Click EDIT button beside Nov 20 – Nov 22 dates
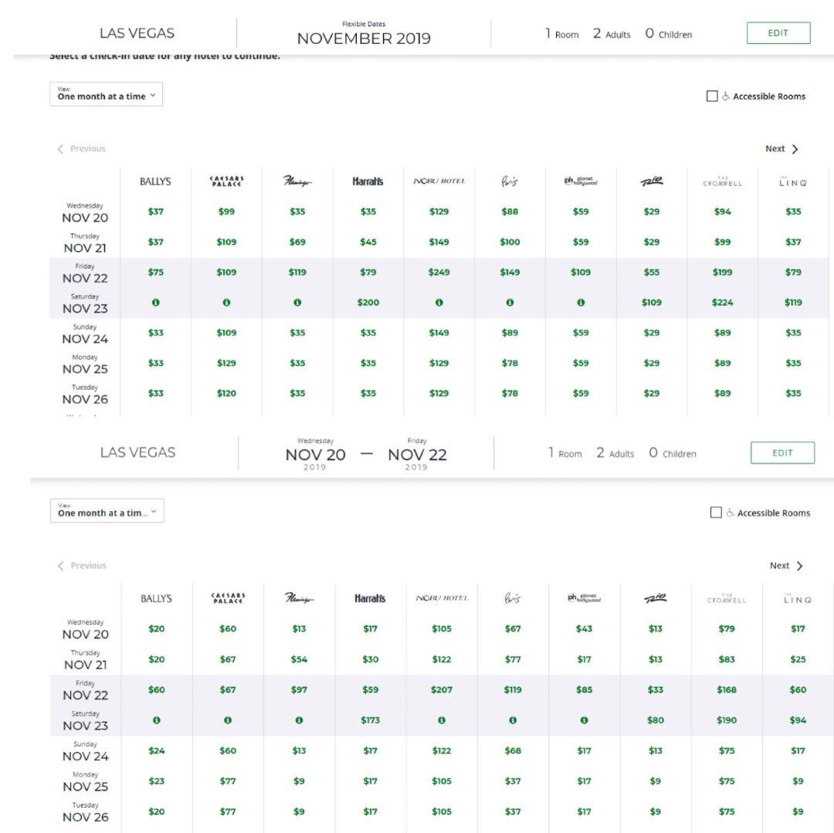 coord(782,453)
